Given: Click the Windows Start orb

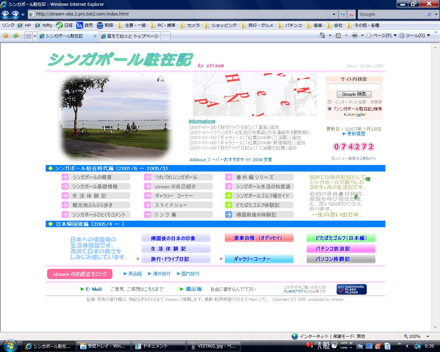Looking at the screenshot, I should (10, 345).
